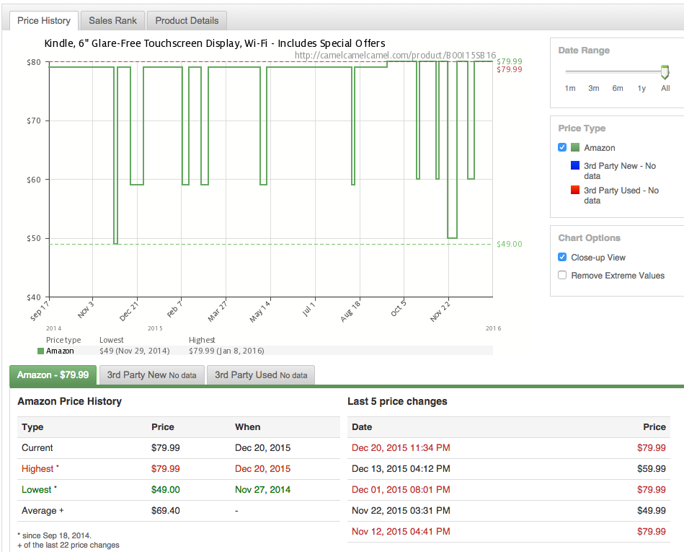Switch to 3rd Party Used tab
This screenshot has width=684, height=552.
click(261, 375)
